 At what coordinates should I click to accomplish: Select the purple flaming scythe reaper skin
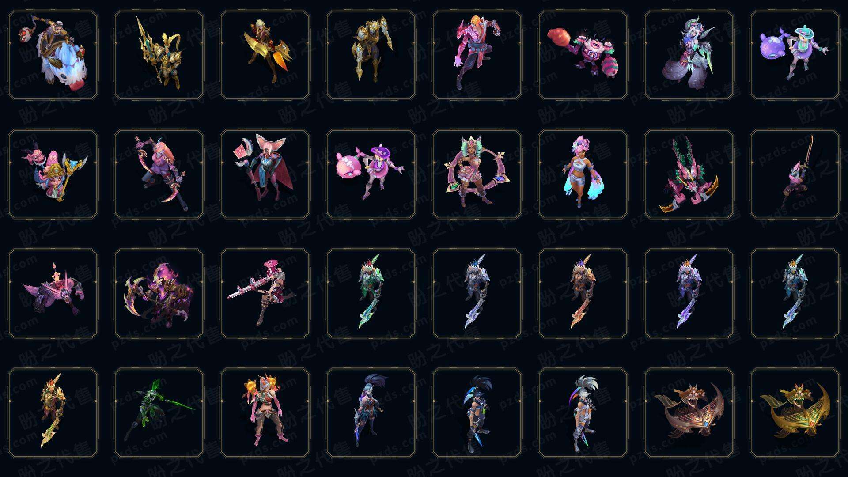[159, 293]
